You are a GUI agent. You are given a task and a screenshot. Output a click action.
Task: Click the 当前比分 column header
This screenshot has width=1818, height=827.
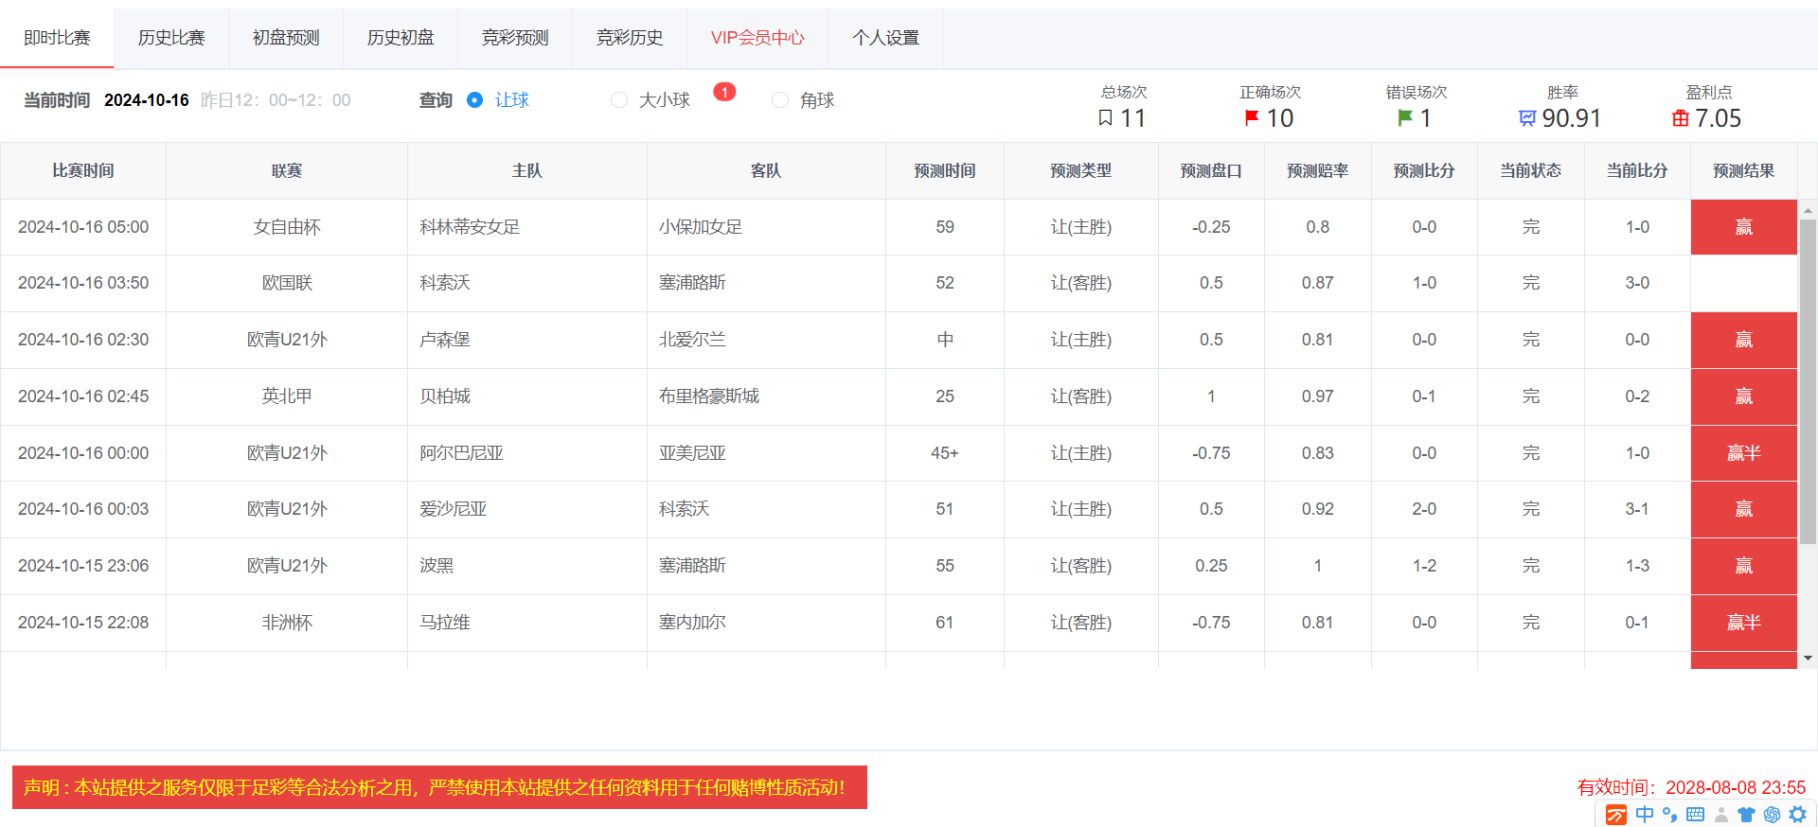(x=1637, y=171)
